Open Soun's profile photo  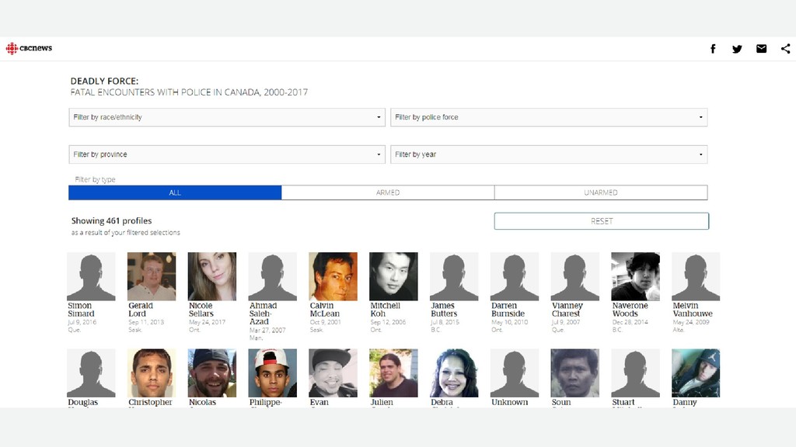574,372
